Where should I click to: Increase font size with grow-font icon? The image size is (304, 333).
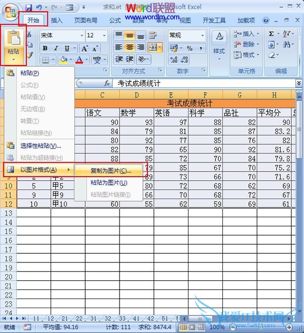pyautogui.click(x=85, y=49)
